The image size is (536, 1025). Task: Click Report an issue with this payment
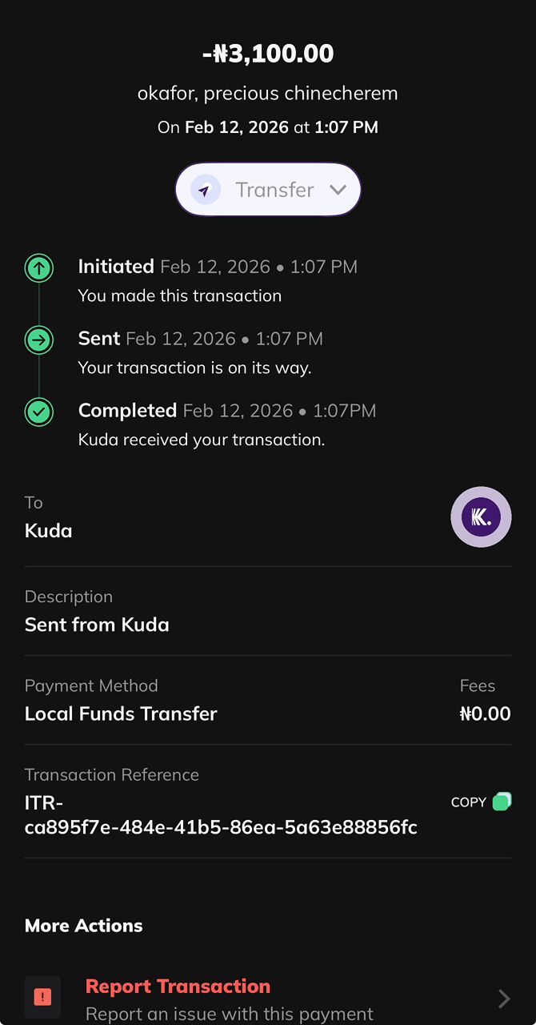(x=230, y=1014)
